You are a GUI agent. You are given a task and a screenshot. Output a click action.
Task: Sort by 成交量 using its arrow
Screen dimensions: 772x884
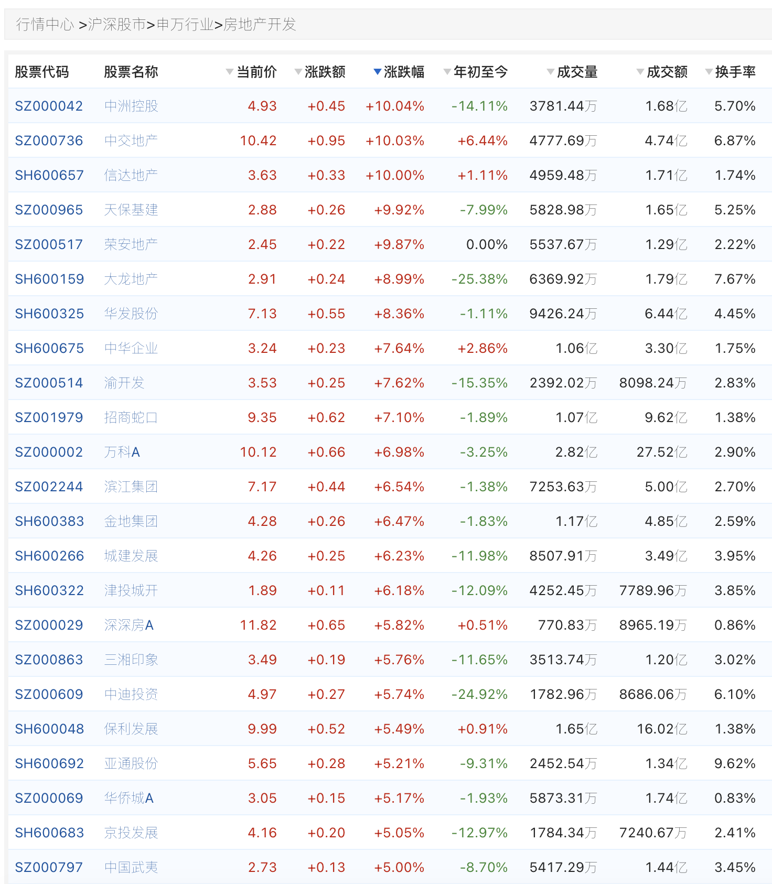[550, 72]
